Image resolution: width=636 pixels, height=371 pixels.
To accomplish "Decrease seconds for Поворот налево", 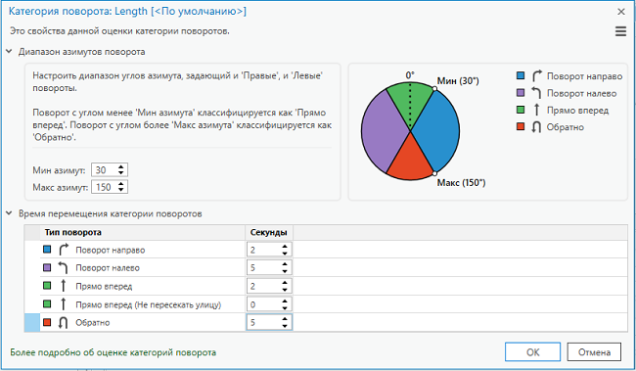I will pos(285,271).
